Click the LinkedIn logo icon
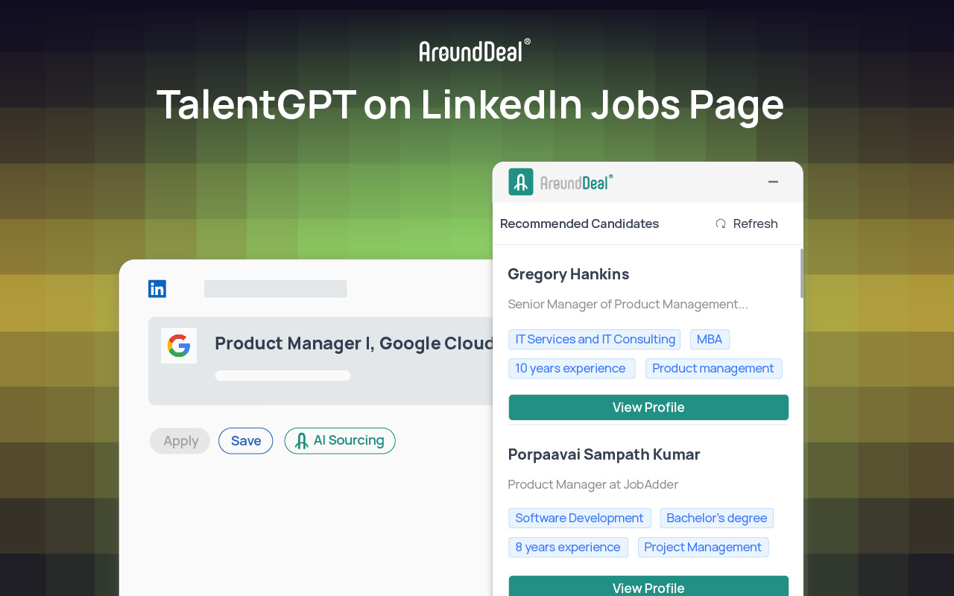 157,289
